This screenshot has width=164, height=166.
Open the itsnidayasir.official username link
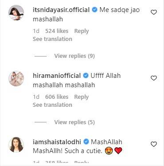pos(61,10)
